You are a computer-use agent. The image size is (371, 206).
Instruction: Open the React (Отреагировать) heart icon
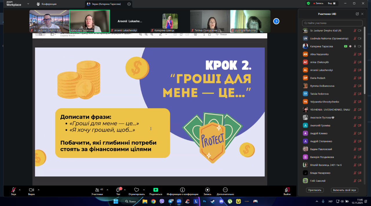[x=137, y=190]
